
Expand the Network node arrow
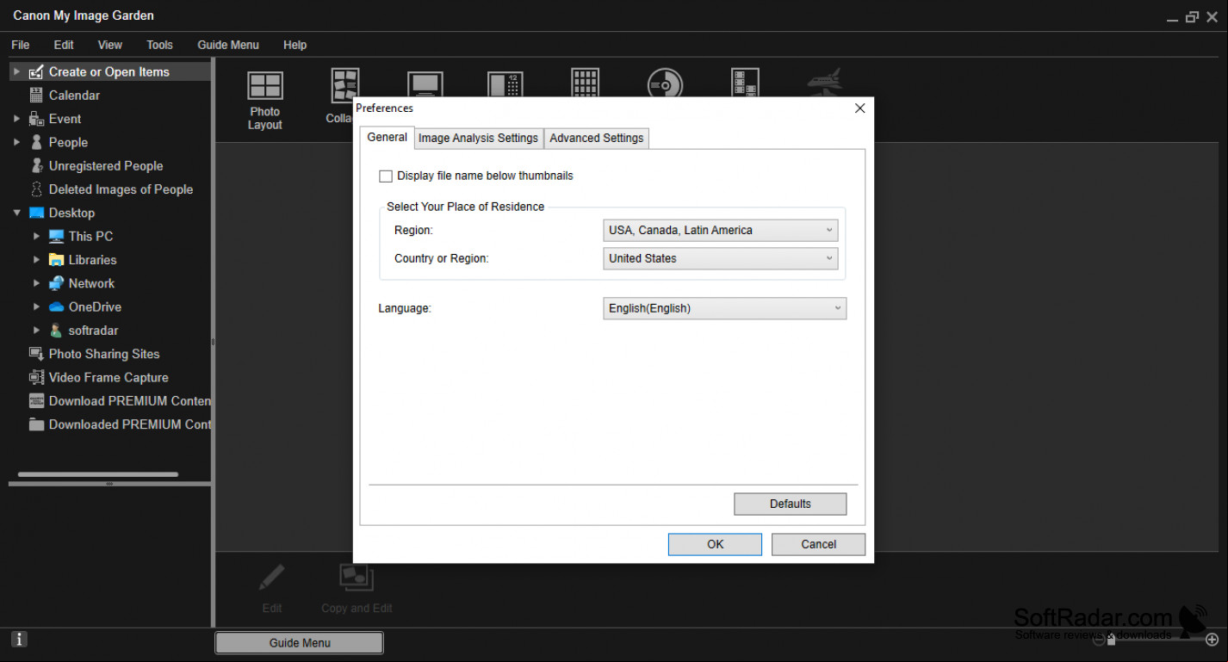click(36, 283)
